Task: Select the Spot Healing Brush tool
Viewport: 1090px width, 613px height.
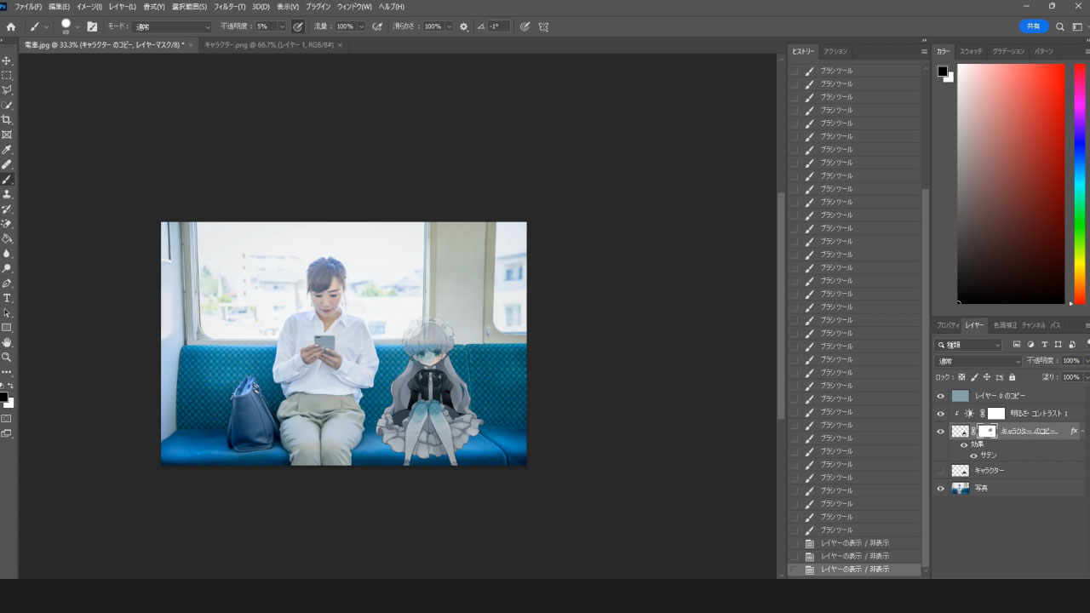Action: click(7, 164)
